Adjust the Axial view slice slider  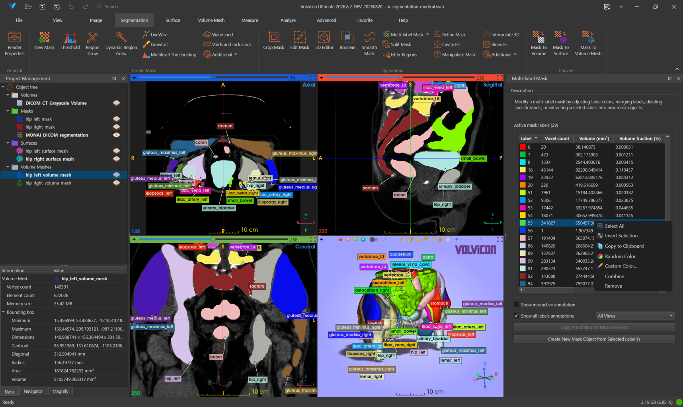213,78
